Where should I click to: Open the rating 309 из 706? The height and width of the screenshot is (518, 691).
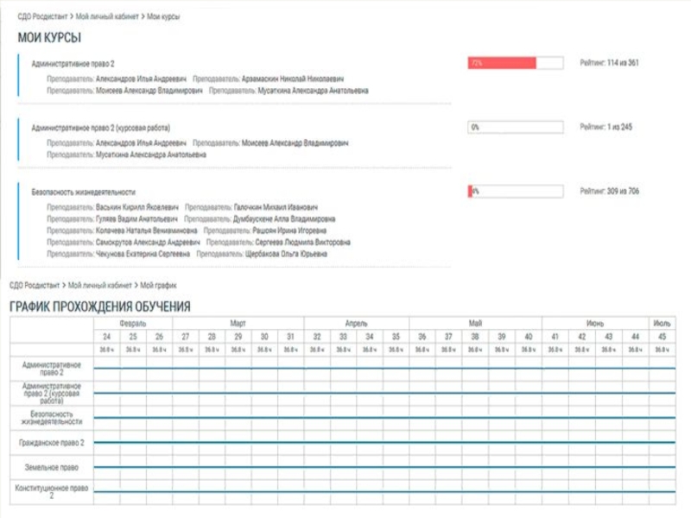(609, 192)
